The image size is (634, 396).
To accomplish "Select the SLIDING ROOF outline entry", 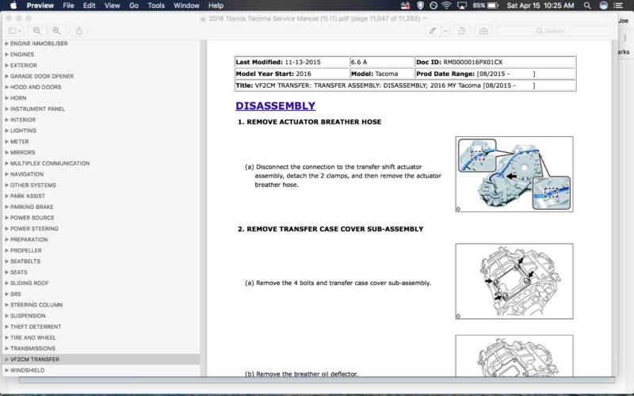I will click(x=29, y=284).
